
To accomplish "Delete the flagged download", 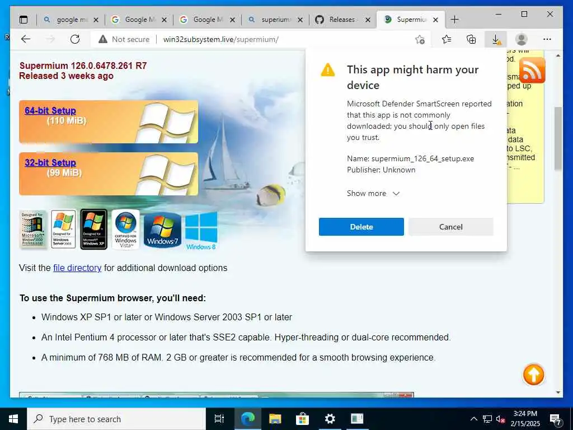I will click(x=361, y=227).
